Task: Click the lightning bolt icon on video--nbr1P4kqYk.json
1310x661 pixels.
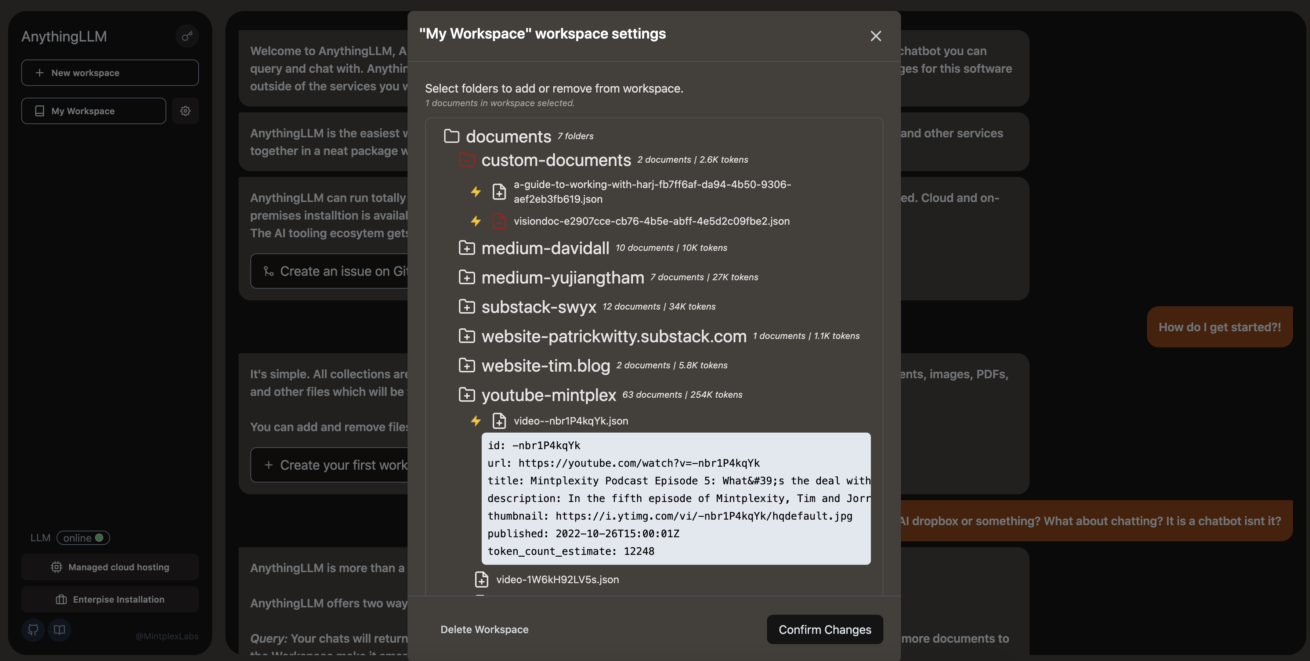Action: (x=474, y=422)
